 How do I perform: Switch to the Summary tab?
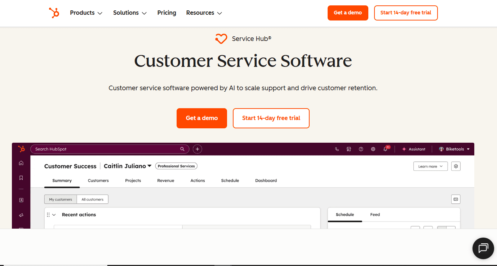tap(62, 180)
